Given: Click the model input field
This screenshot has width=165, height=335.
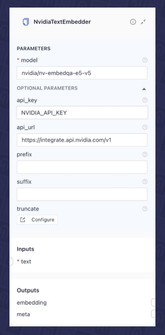Looking at the screenshot, I should point(82,73).
